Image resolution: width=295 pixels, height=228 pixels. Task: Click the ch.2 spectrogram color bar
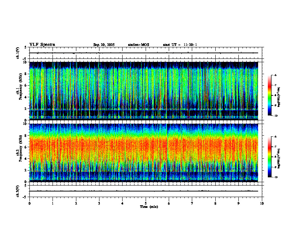269,157
